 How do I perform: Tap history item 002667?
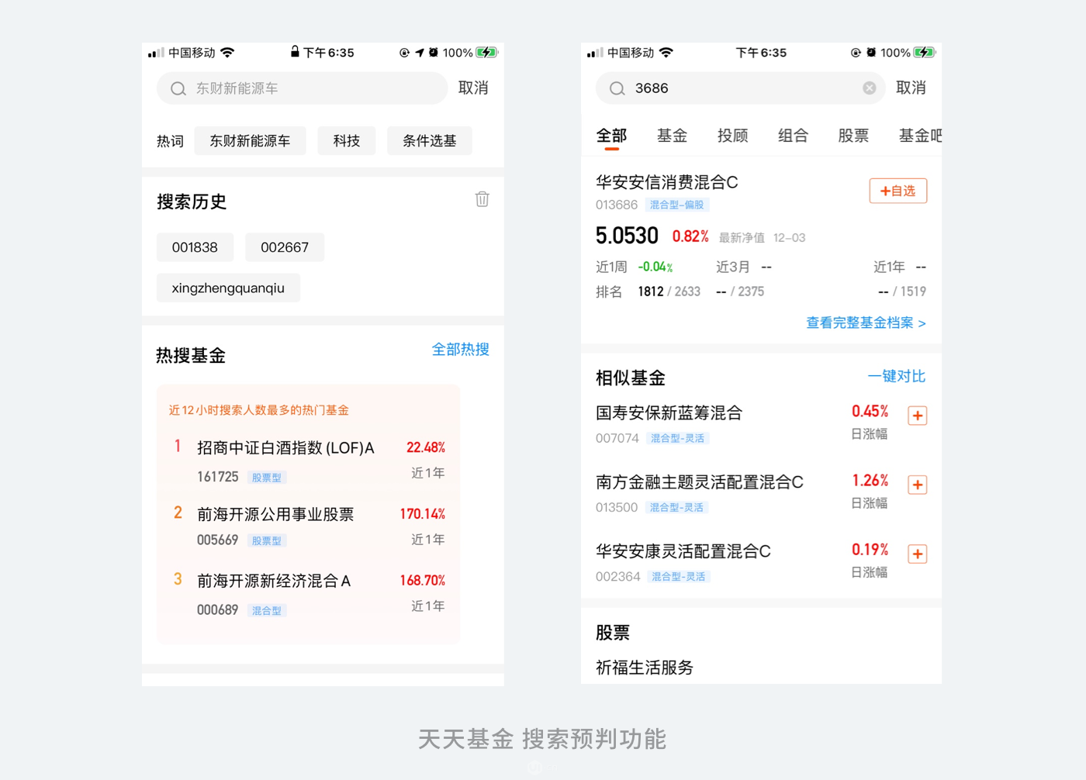click(x=285, y=247)
